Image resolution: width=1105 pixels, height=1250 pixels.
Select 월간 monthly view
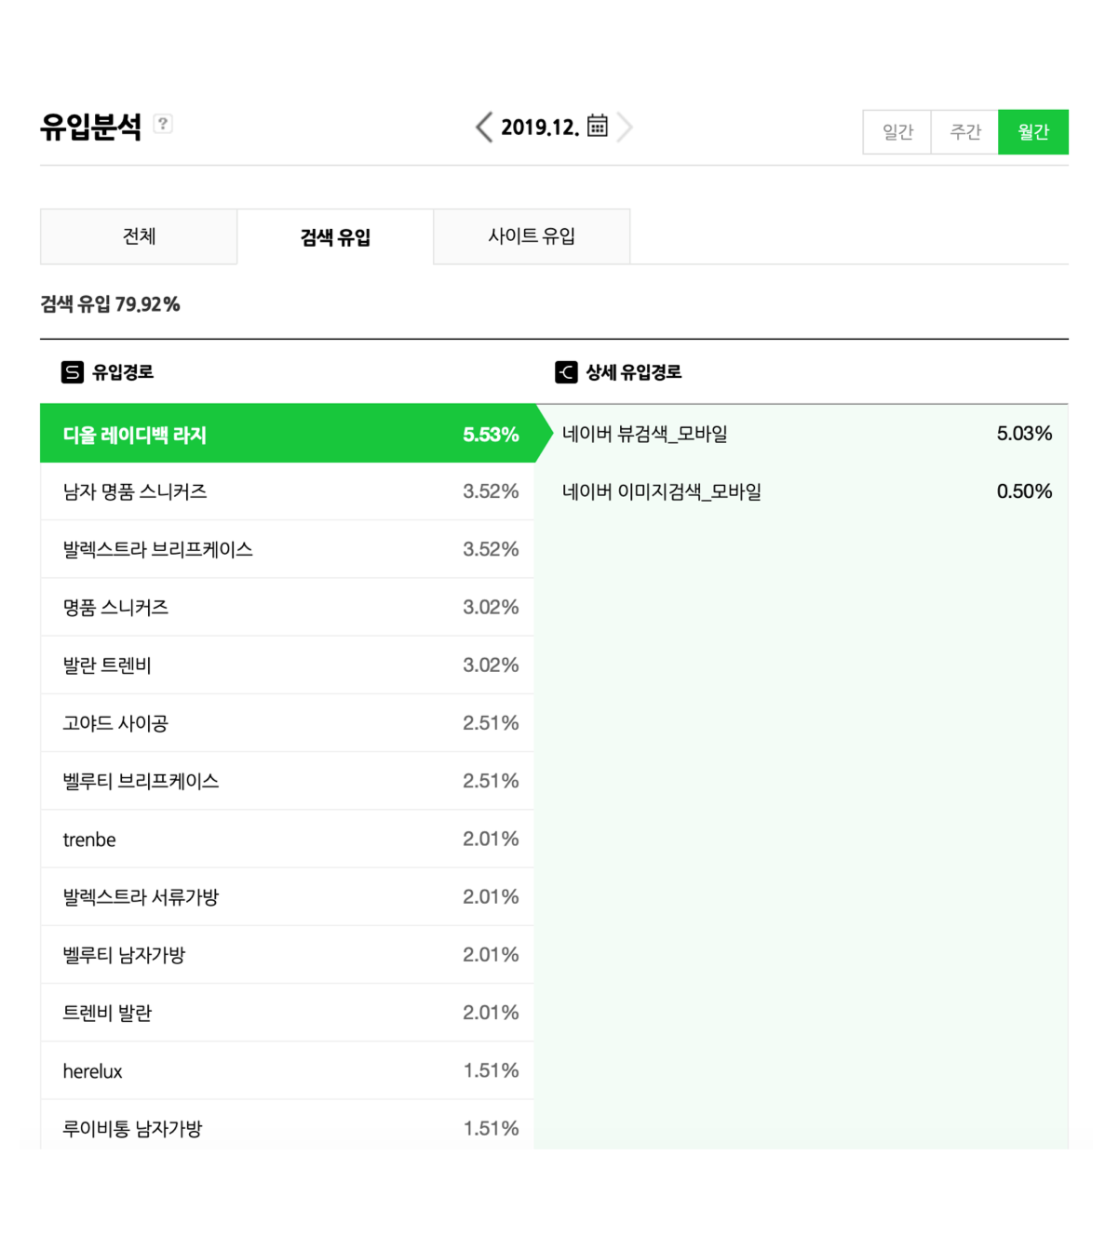[1033, 132]
